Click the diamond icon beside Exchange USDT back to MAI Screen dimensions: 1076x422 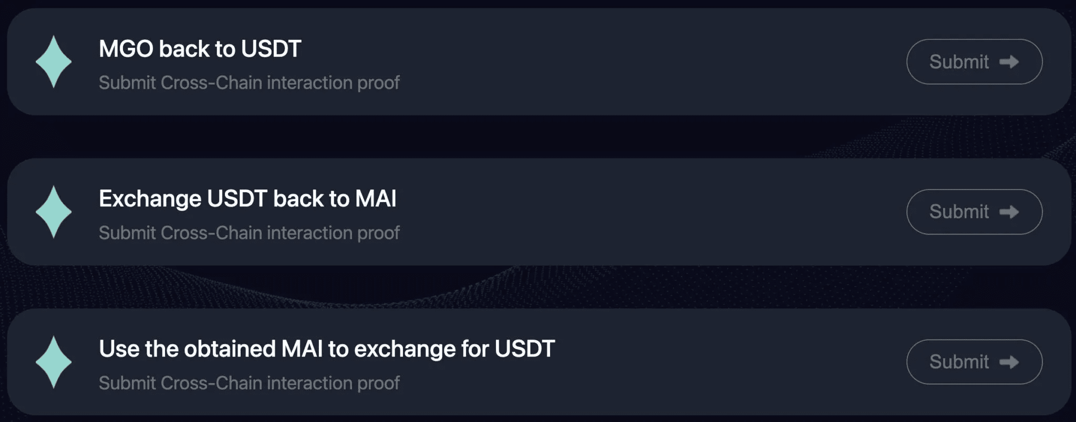pyautogui.click(x=54, y=212)
